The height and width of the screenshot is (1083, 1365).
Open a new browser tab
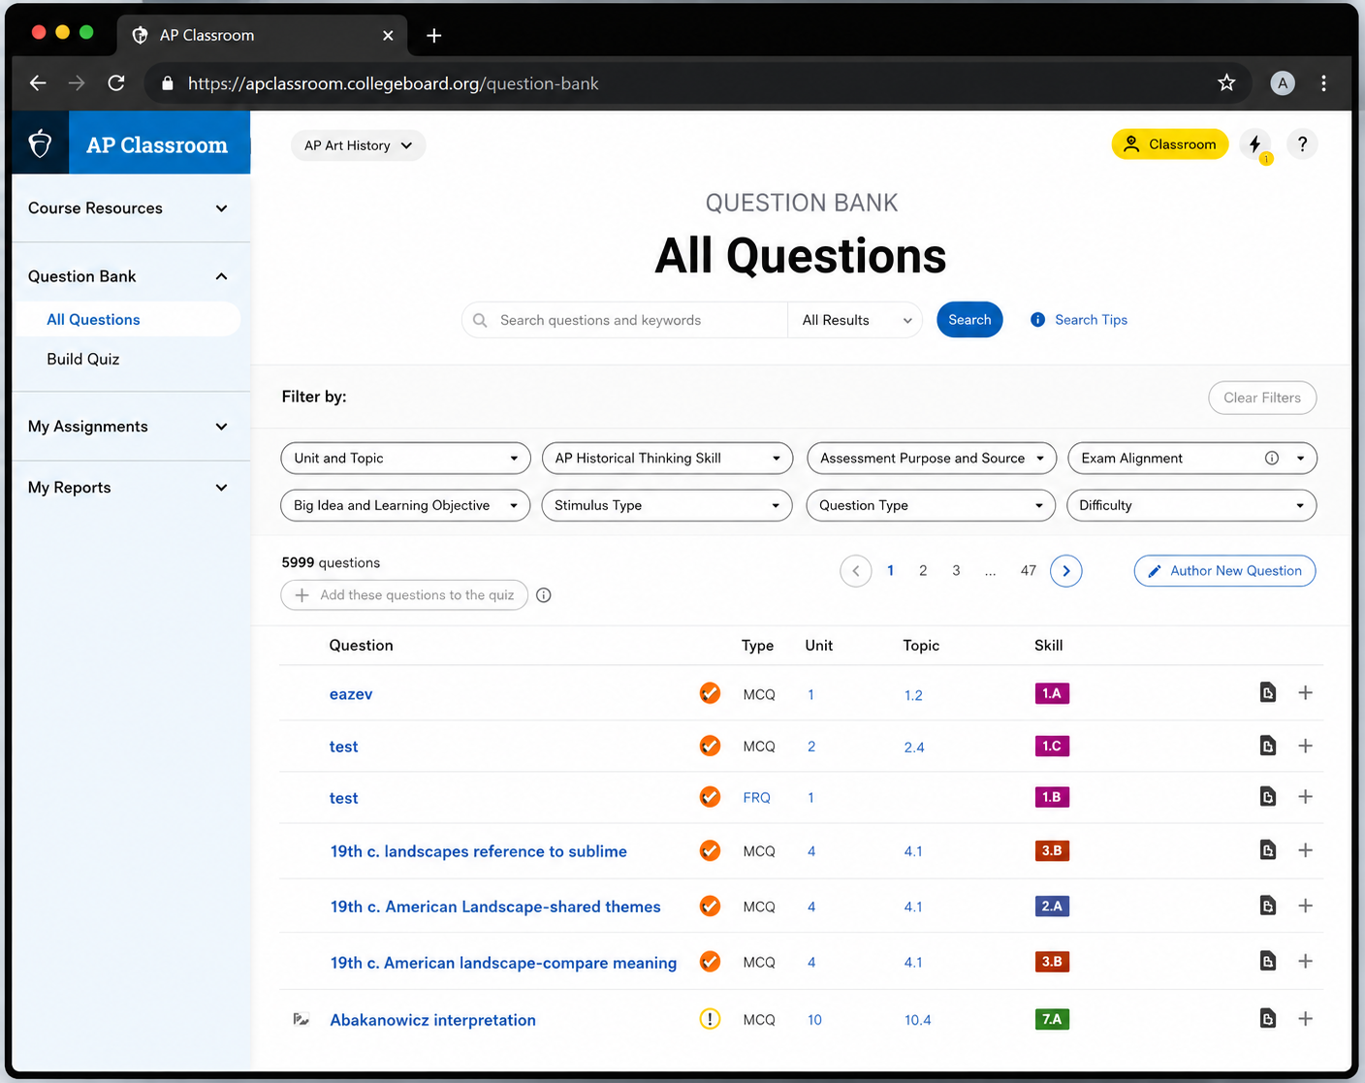pos(434,36)
